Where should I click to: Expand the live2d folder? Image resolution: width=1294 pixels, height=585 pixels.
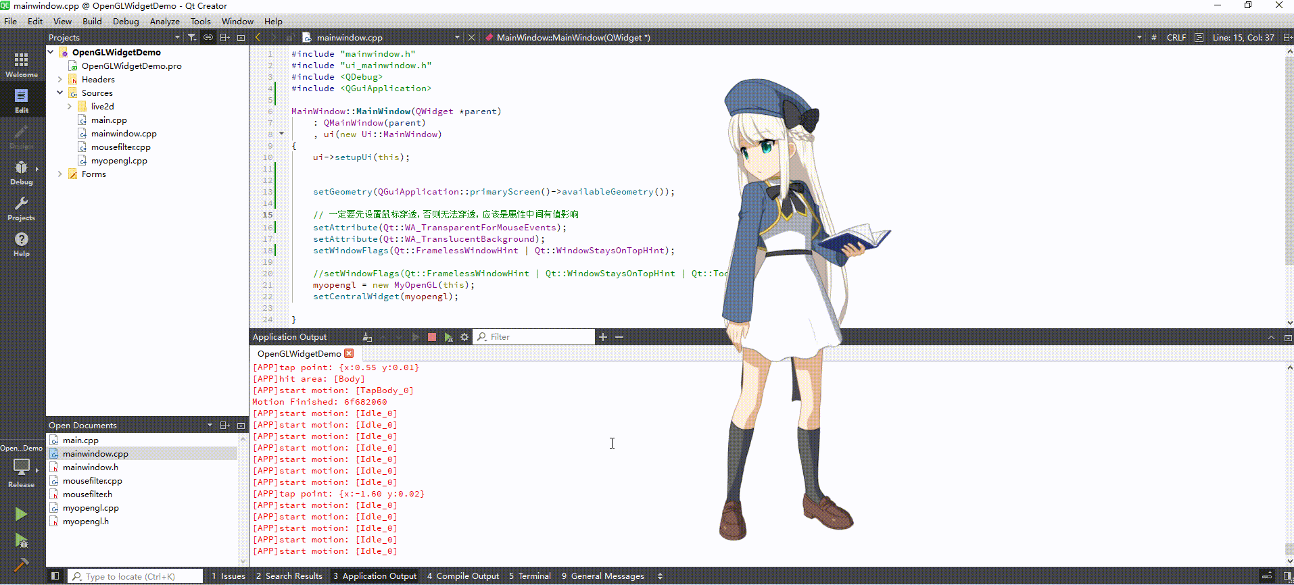pos(70,106)
